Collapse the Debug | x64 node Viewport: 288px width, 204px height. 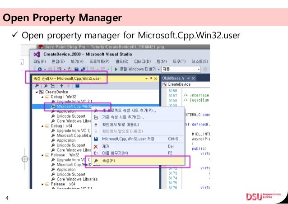pyautogui.click(x=42, y=126)
